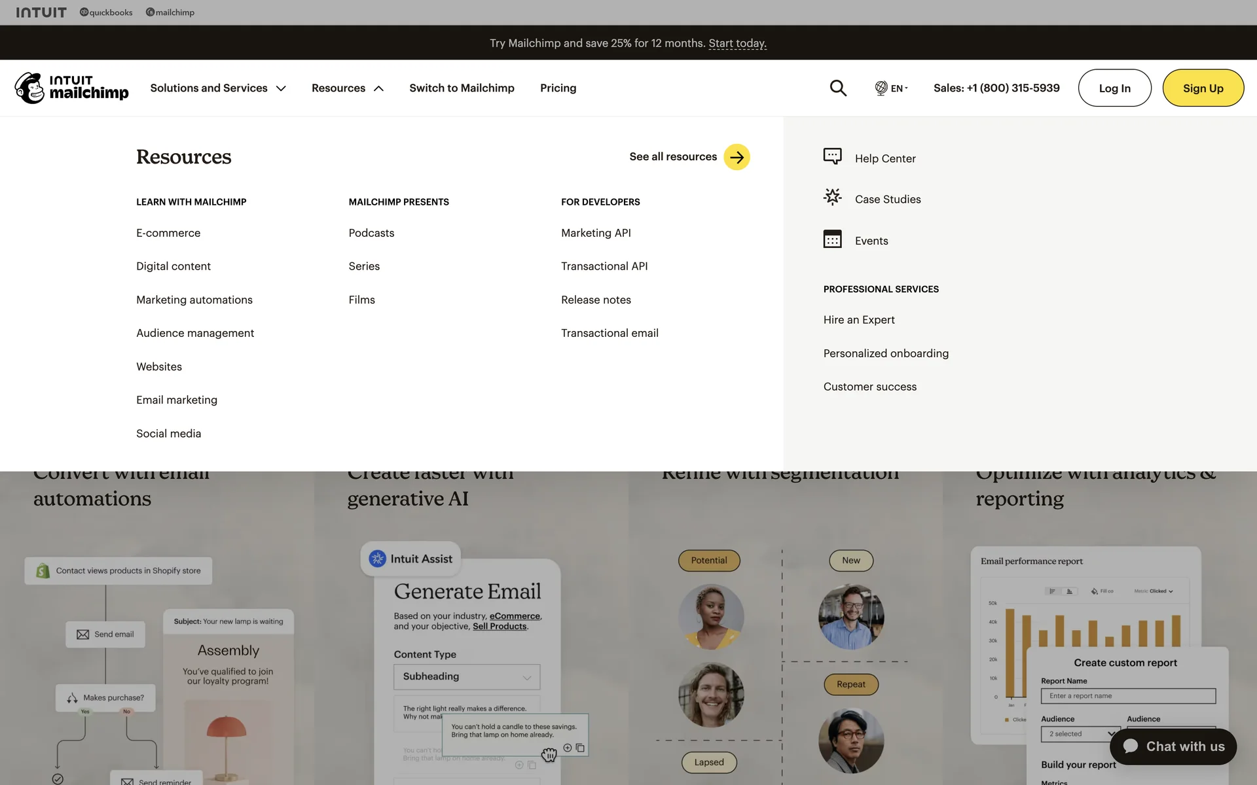Click the Start today banner link

click(x=737, y=43)
